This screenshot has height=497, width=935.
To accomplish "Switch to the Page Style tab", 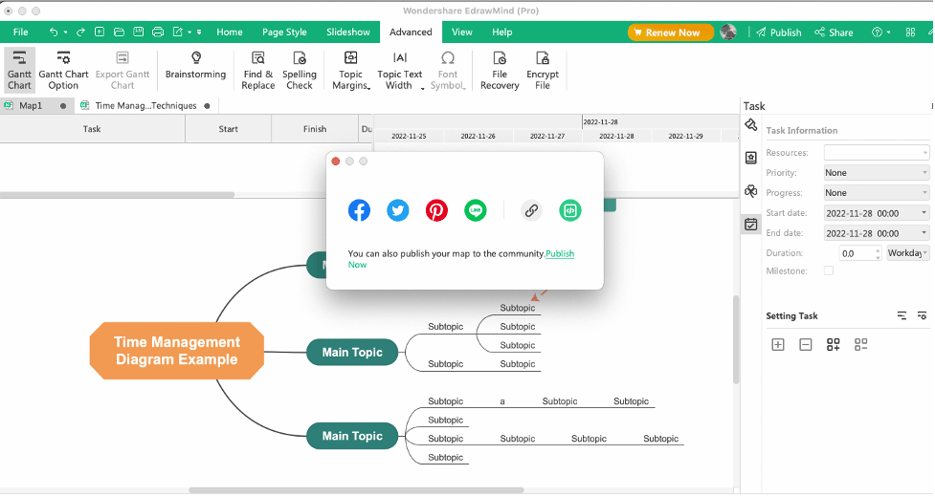I will 284,32.
